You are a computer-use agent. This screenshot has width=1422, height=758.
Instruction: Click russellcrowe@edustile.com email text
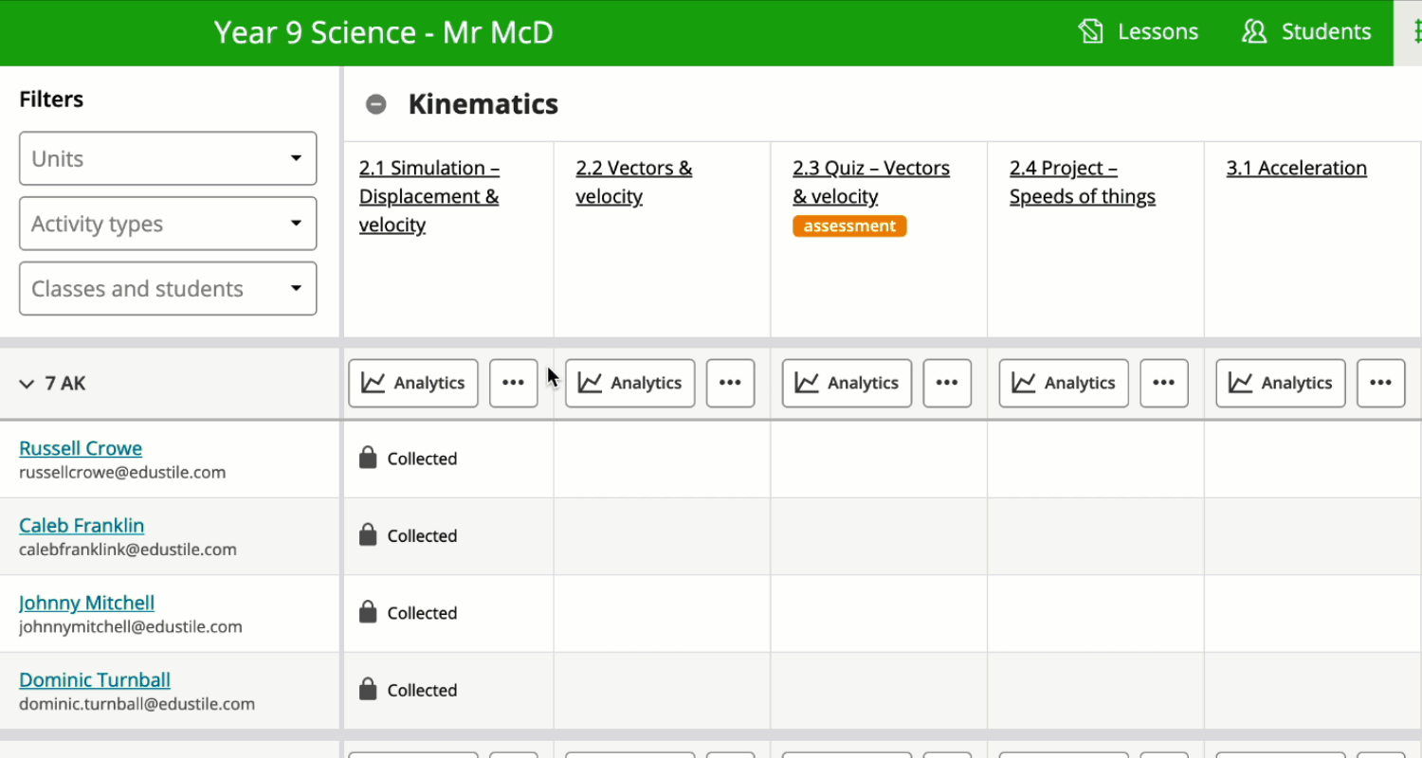click(122, 472)
